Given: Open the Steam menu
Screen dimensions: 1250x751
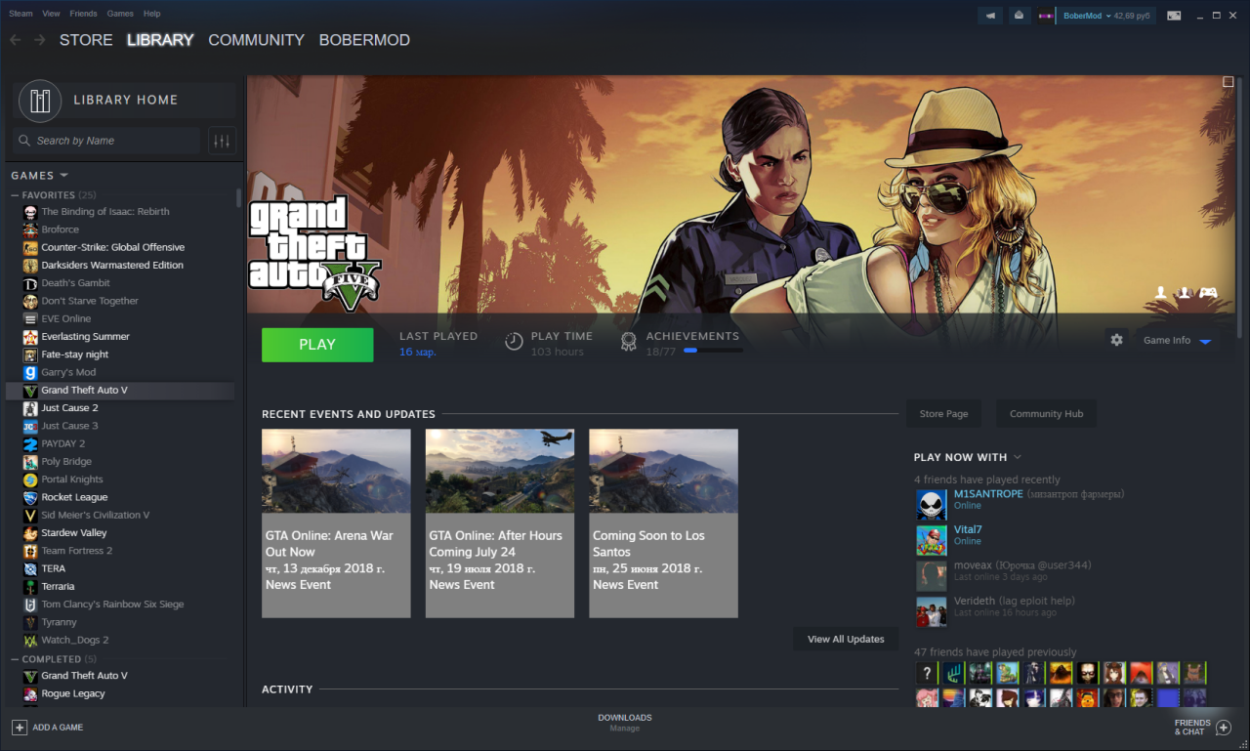Looking at the screenshot, I should pyautogui.click(x=21, y=14).
